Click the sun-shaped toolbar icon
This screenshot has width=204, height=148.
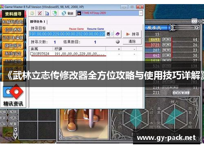[x=32, y=13]
